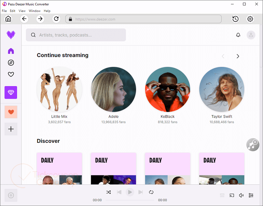Open the Help menu
The image size is (263, 206).
[x=47, y=11]
